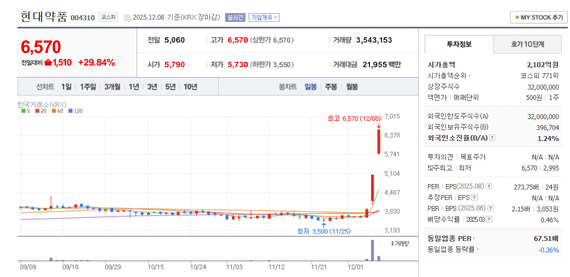Click the 전일 value 5,060
This screenshot has height=277, width=570.
coord(174,40)
